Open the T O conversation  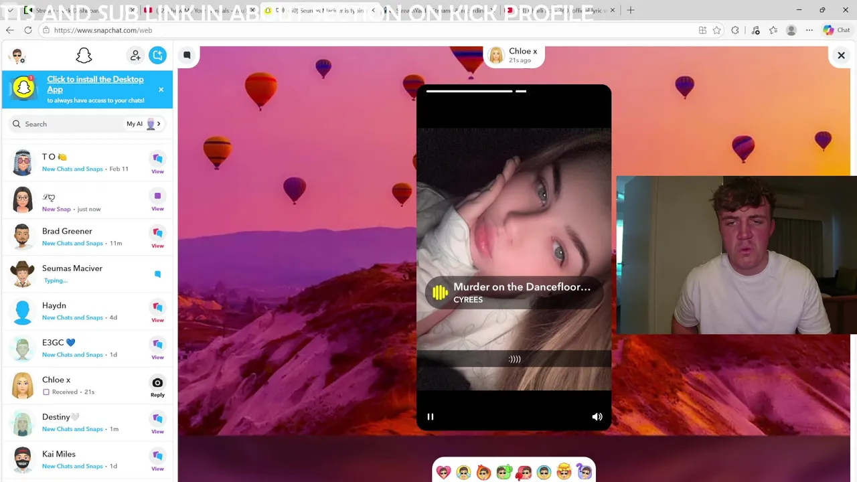click(87, 163)
